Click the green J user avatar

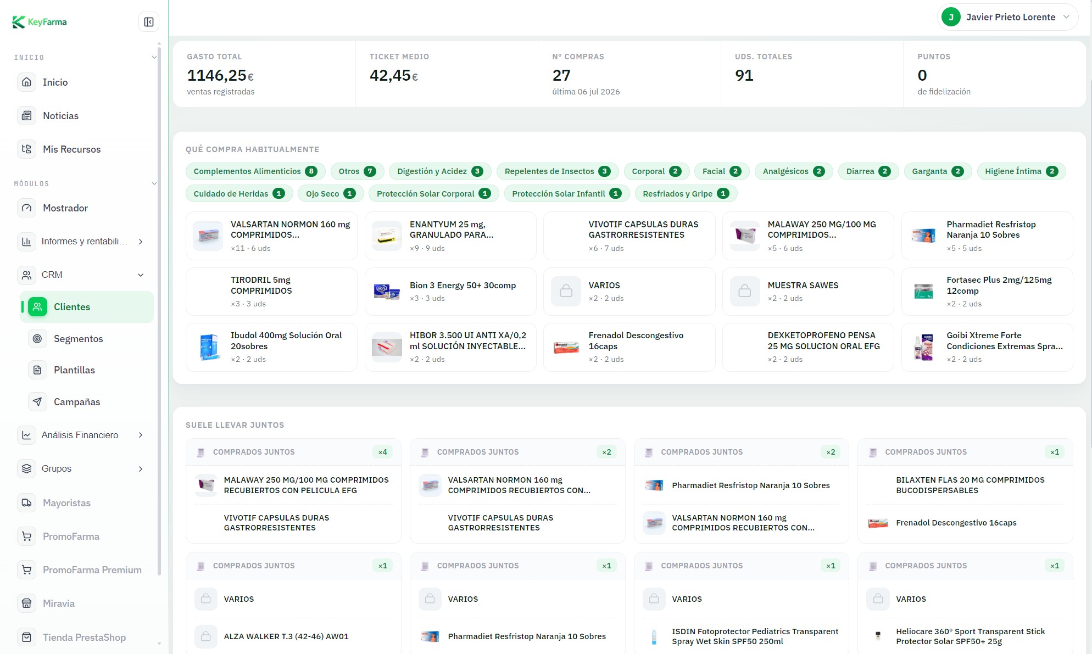click(x=951, y=17)
